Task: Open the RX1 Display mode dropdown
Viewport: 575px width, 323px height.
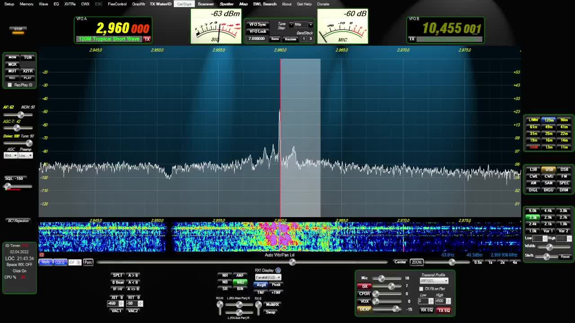Action: [x=268, y=277]
